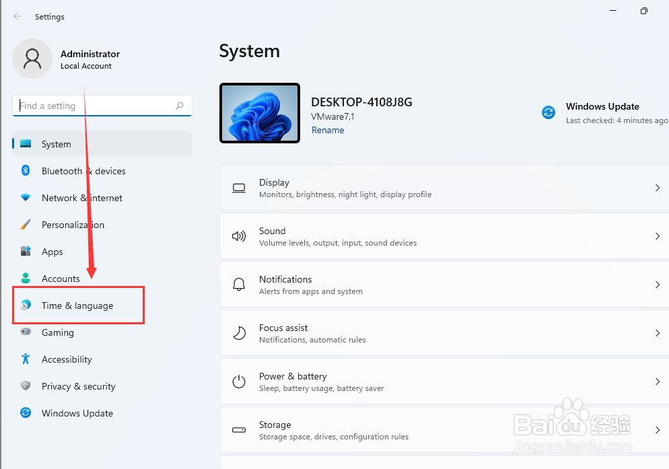Click the Administrator profile avatar

[x=32, y=59]
